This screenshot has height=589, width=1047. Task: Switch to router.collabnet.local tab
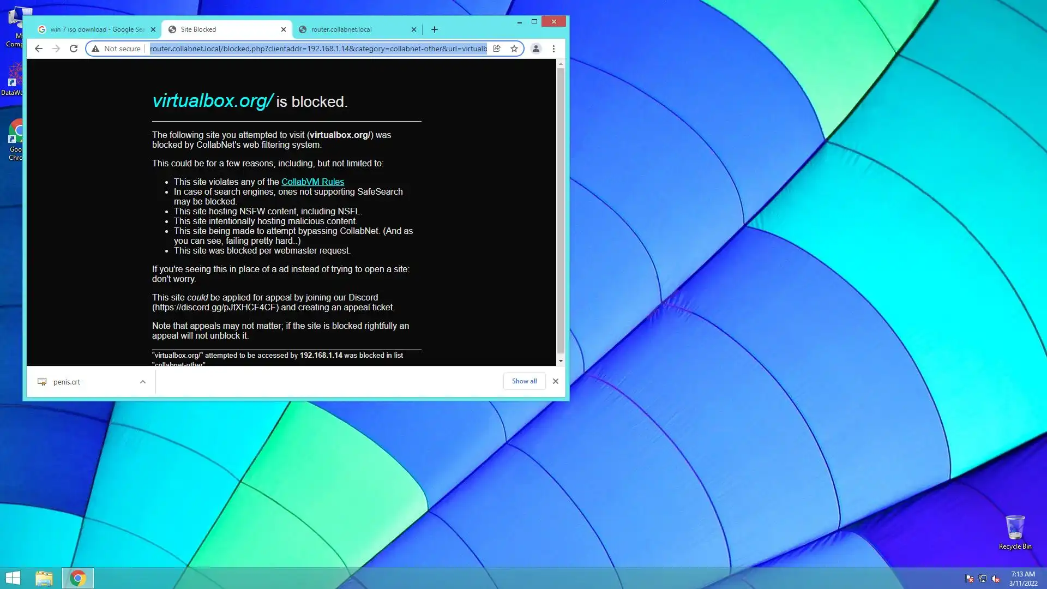point(349,29)
